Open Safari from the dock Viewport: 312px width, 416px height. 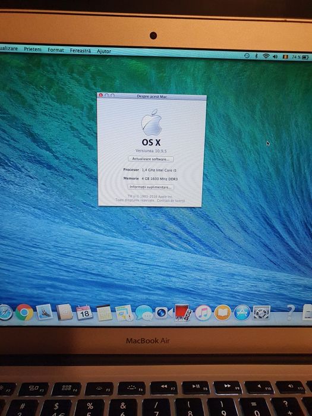pos(5,313)
